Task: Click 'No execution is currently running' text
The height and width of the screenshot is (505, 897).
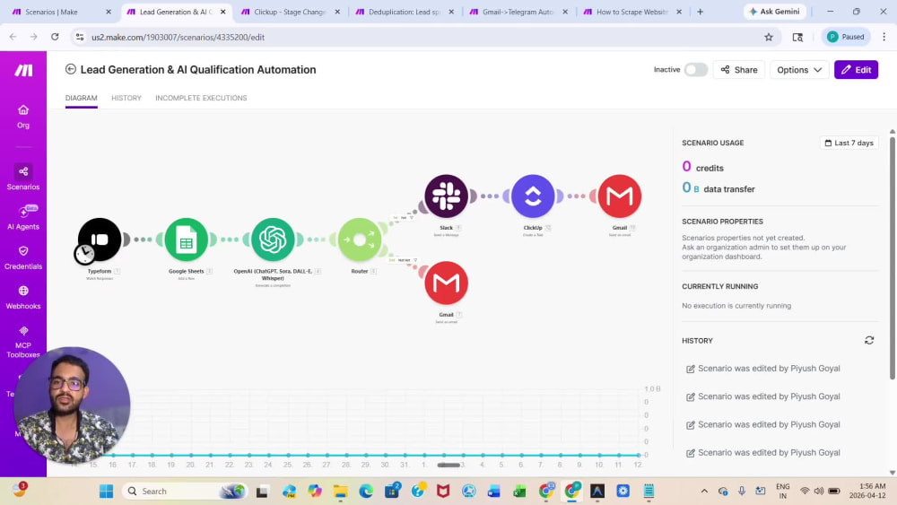Action: point(736,306)
